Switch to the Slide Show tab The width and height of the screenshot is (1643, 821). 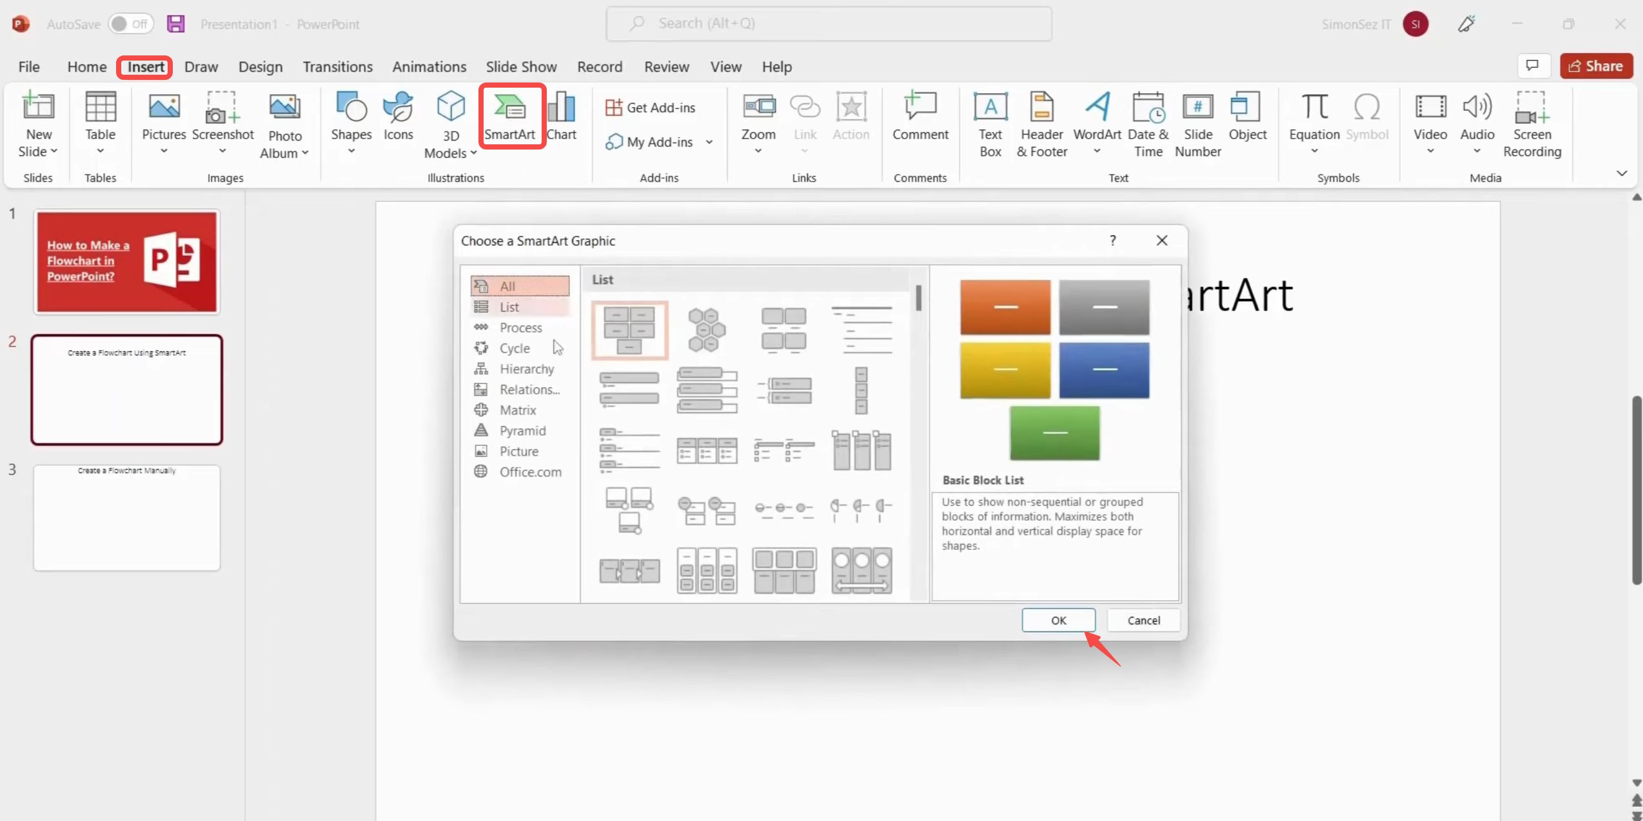point(521,66)
